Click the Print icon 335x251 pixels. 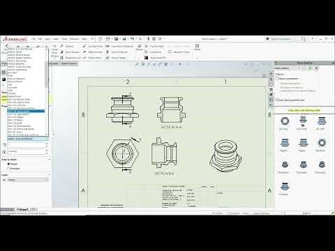click(124, 39)
